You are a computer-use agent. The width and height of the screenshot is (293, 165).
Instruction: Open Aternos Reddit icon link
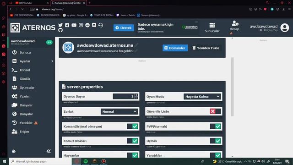[87, 25]
